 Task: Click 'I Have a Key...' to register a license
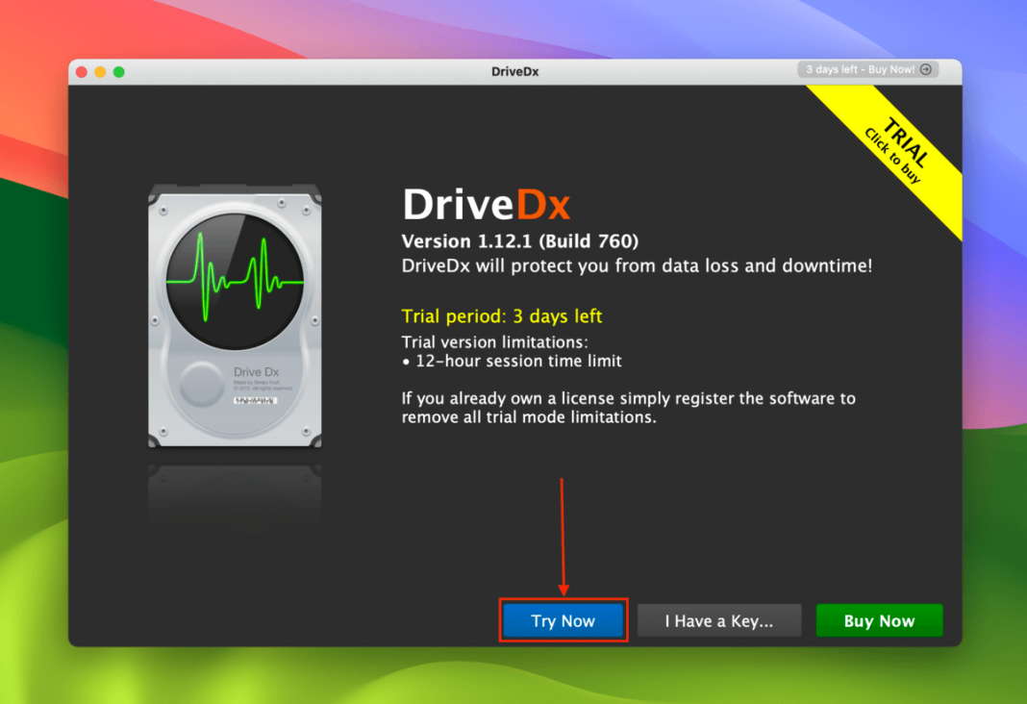(718, 619)
